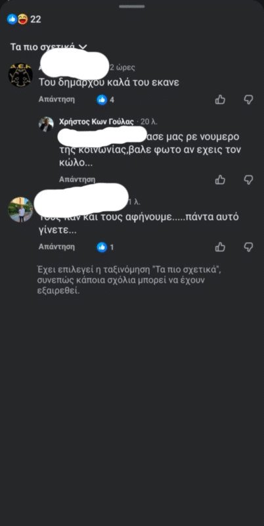264x526 pixels.
Task: Dislike the comment 'Του δημαρχου καλά του εκανε'
Action: [x=248, y=100]
